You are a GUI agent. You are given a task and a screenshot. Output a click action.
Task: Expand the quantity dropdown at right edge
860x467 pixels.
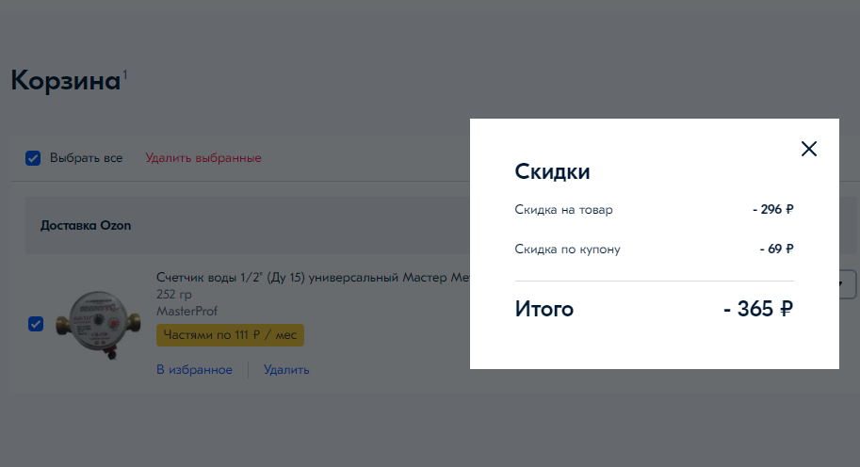pos(847,283)
